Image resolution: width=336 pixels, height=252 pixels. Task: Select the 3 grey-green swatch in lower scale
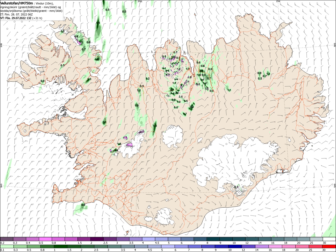[114, 246]
